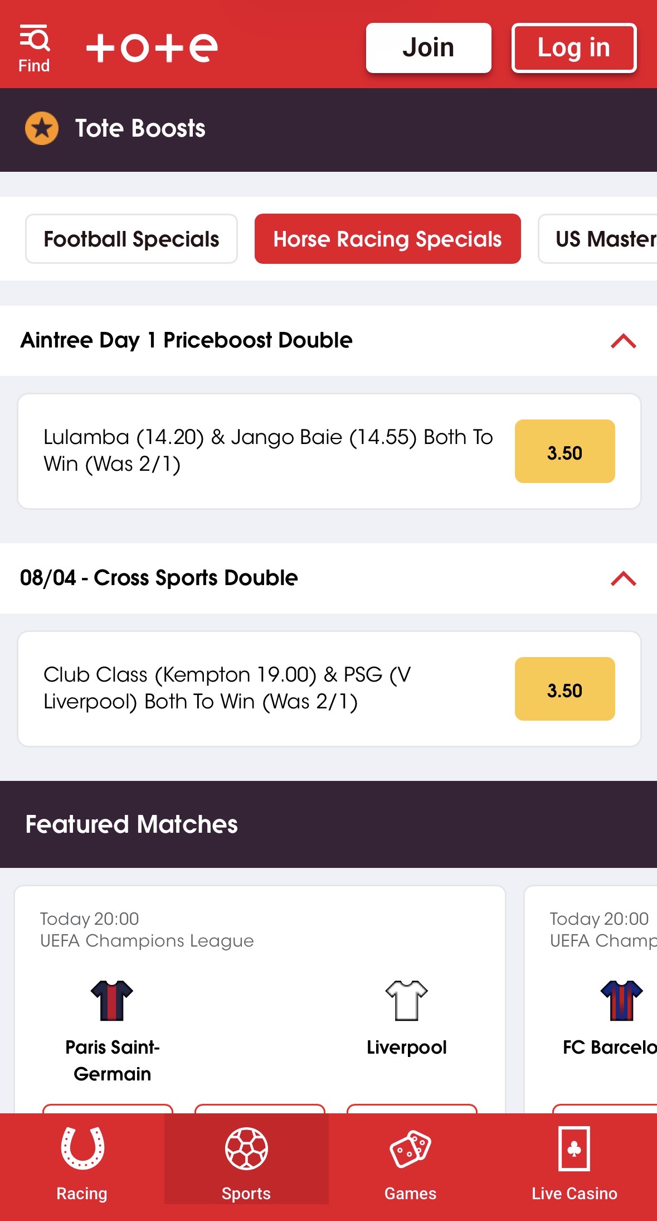Select the Sports football icon
Screen dimensions: 657x1221
246,1147
